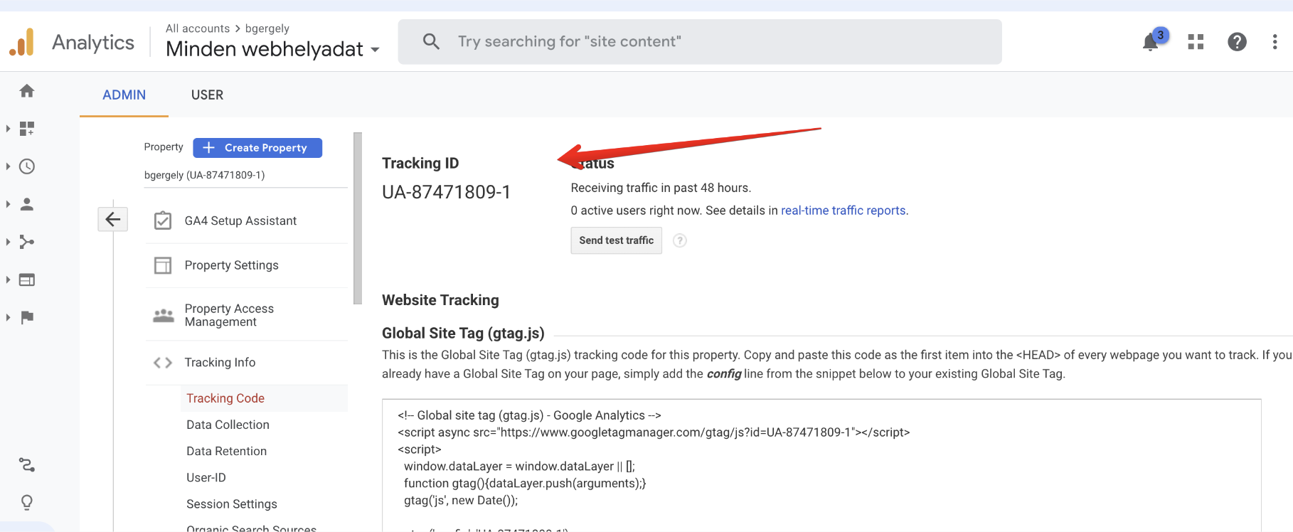Open the Help question mark icon

[x=1237, y=42]
